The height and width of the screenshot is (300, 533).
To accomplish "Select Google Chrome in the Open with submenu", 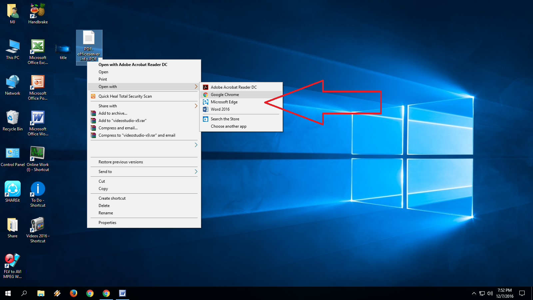I will click(x=225, y=94).
